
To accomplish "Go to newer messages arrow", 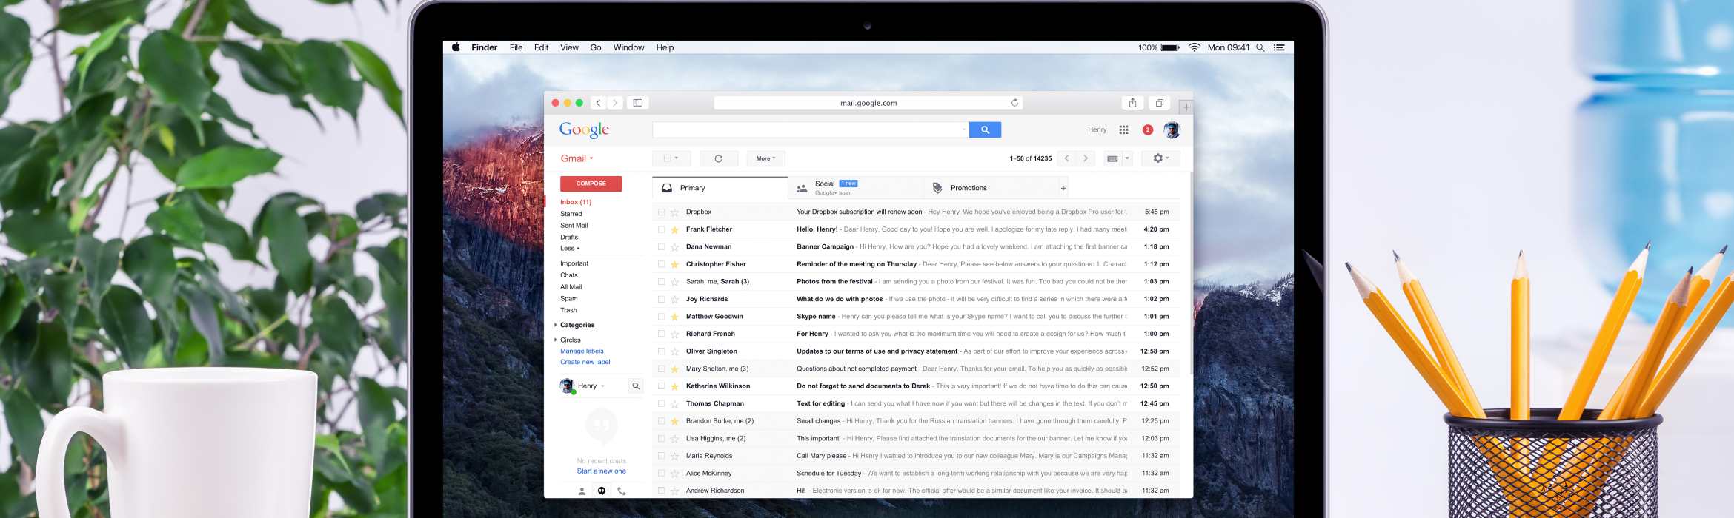I will coord(1066,158).
